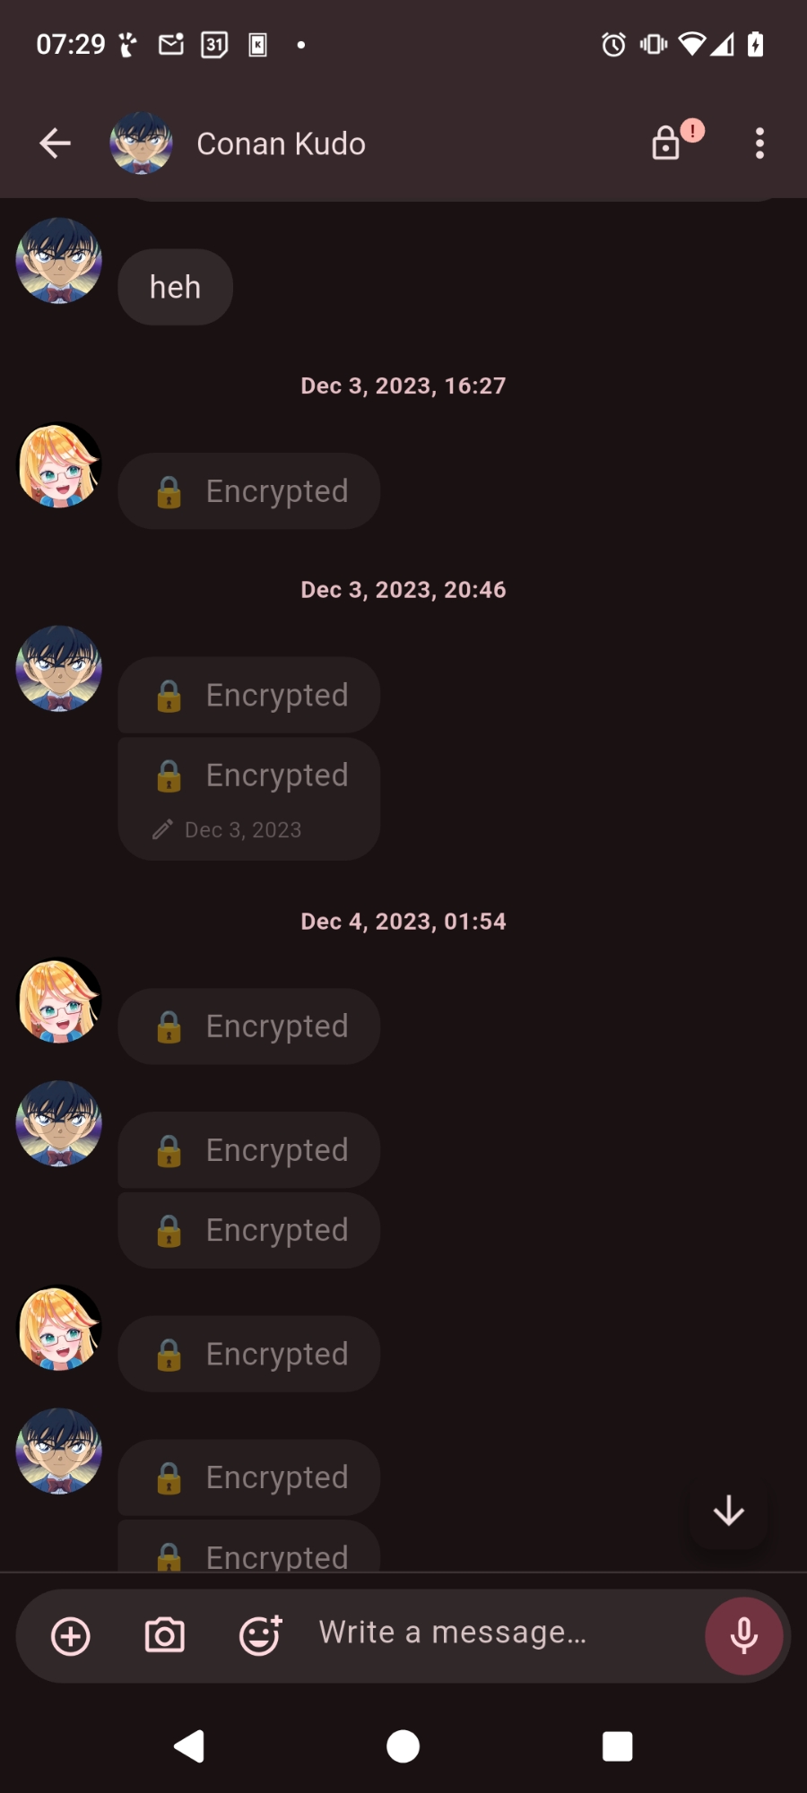The image size is (807, 1793).
Task: Record a voice message with microphone
Action: click(743, 1636)
